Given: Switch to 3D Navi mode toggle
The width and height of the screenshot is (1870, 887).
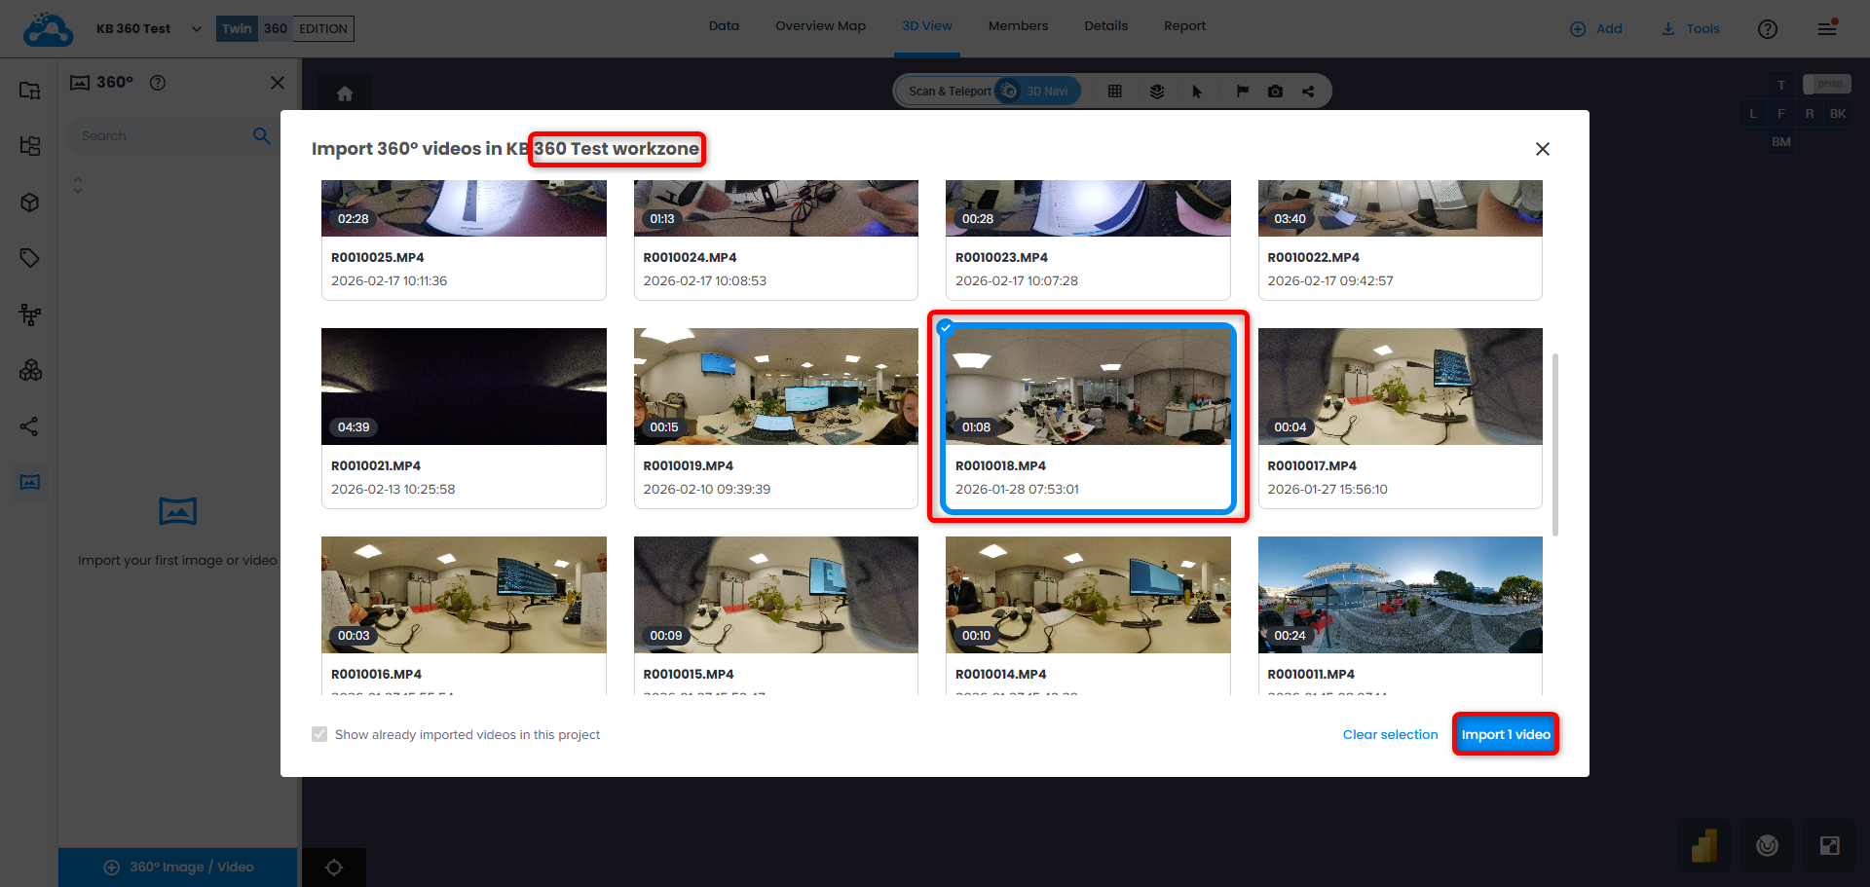Looking at the screenshot, I should (x=1038, y=92).
